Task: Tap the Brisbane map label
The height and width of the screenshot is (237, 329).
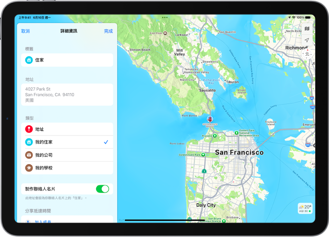Action: pos(232,217)
